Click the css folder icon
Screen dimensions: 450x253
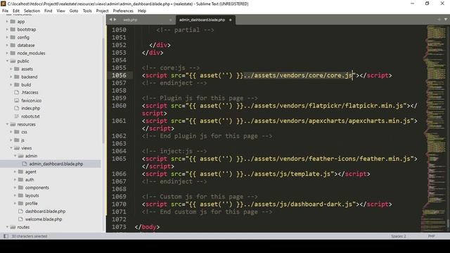pyautogui.click(x=17, y=132)
